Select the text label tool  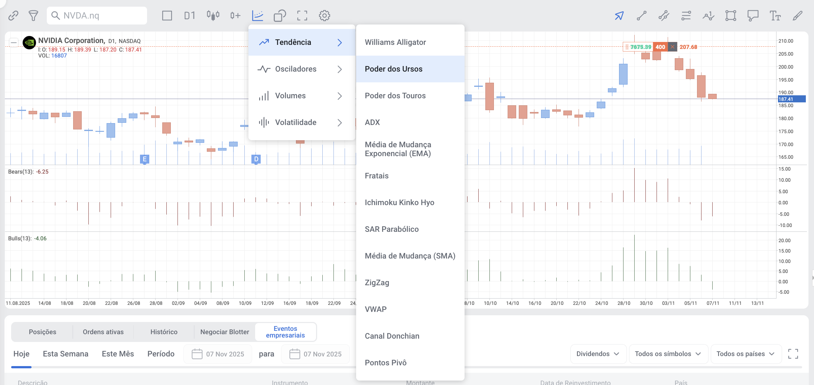775,16
